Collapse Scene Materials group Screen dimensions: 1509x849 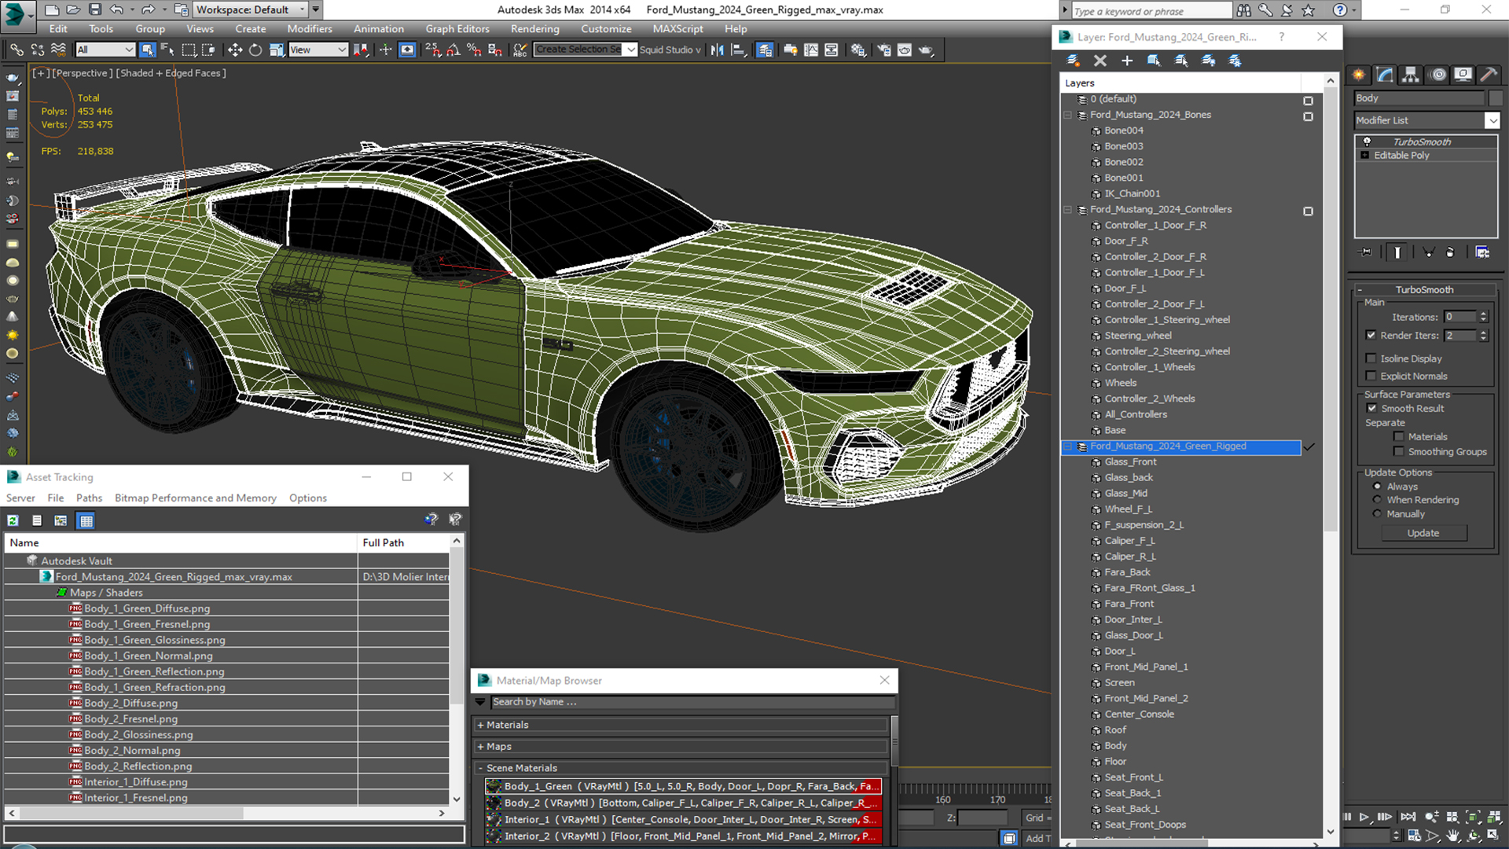click(x=481, y=768)
